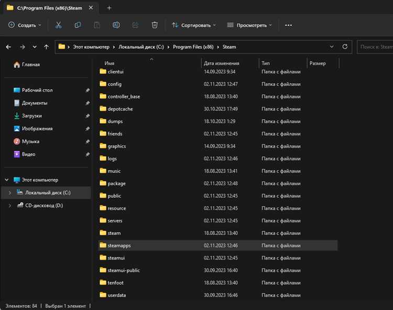This screenshot has width=393, height=310.
Task: Click pin icon next to Видео
Action: tap(88, 154)
